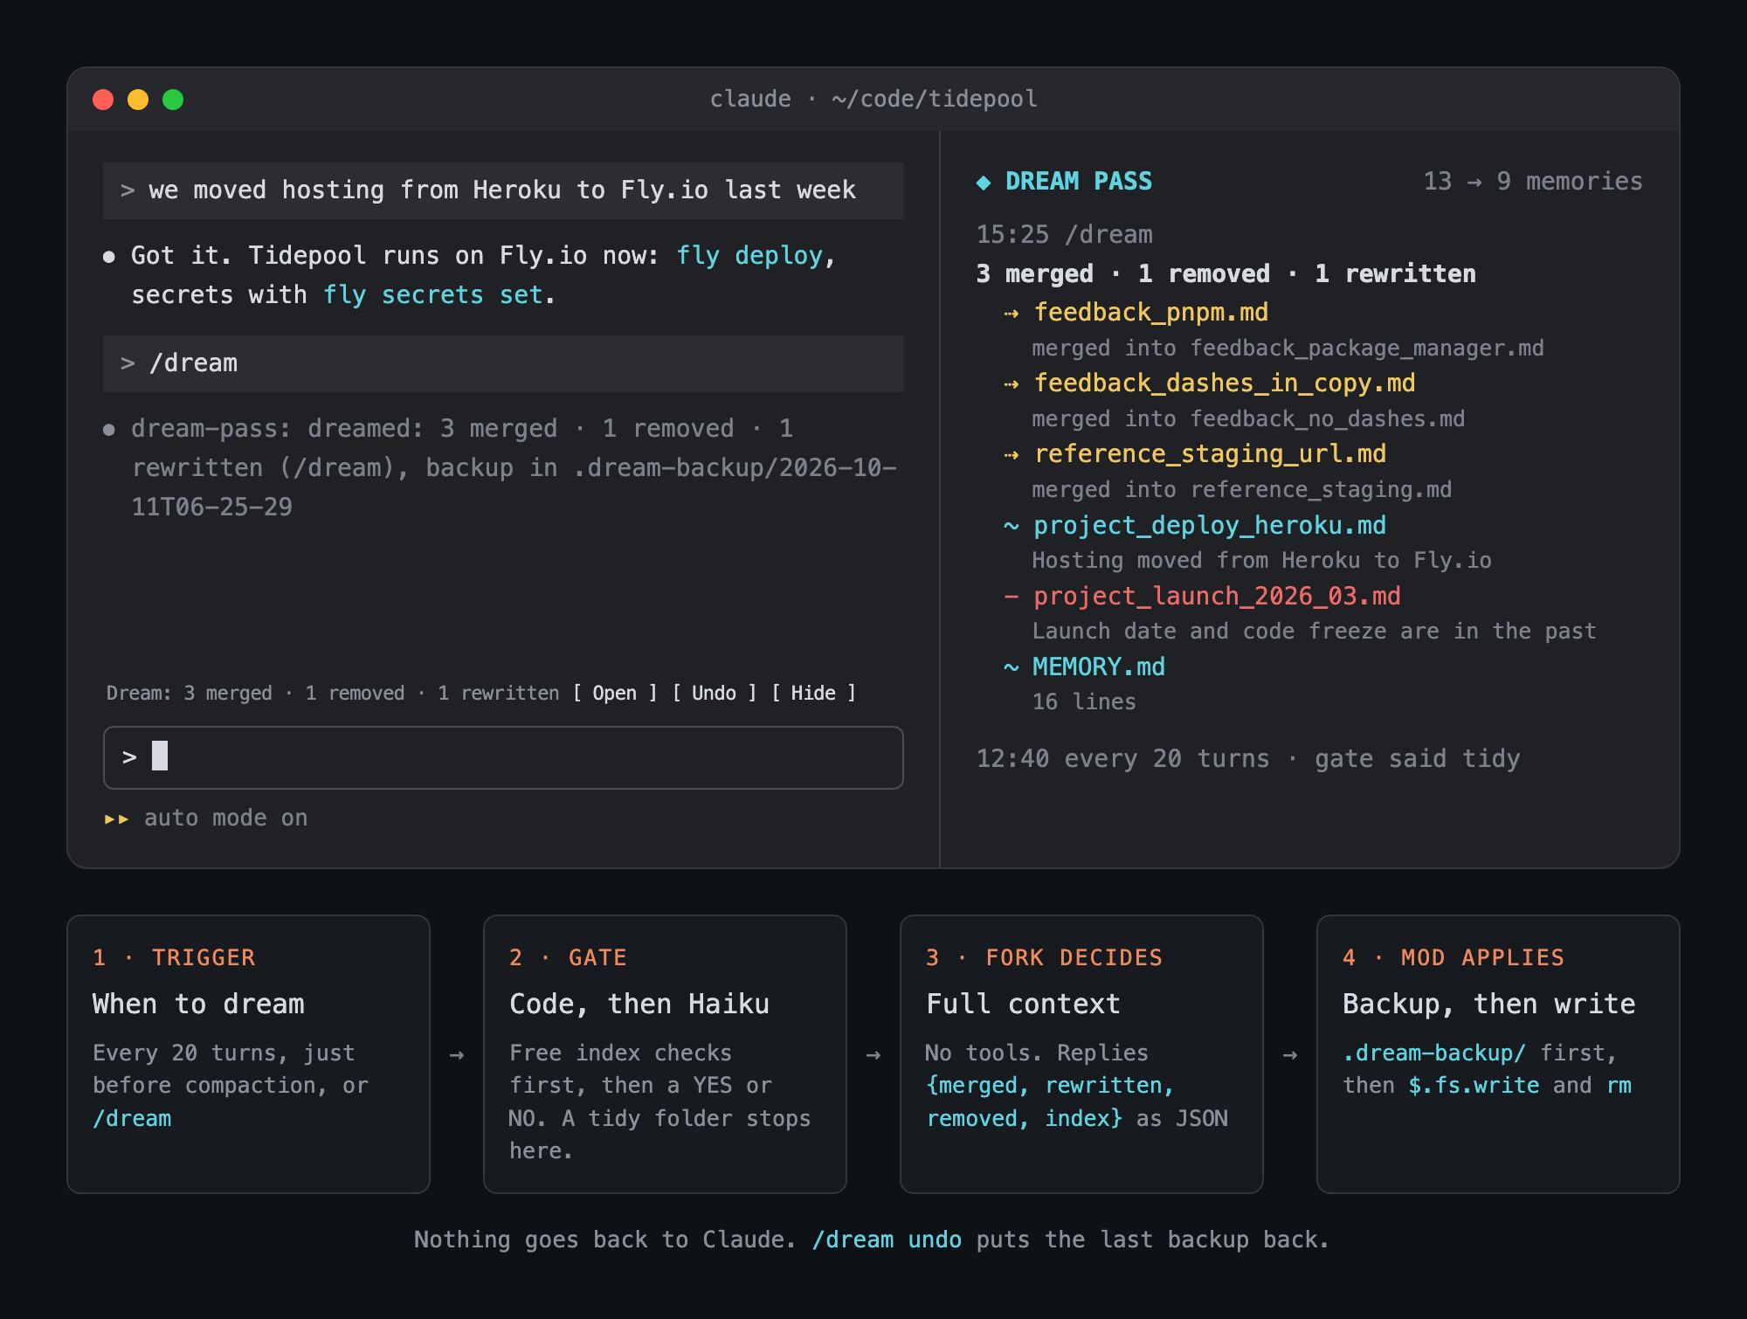Click the '4 · MOD APPLIES' card heading

pyautogui.click(x=1453, y=958)
